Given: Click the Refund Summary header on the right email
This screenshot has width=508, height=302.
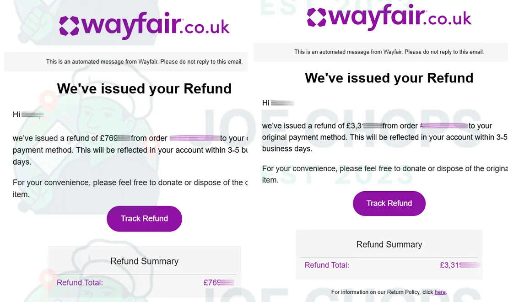Looking at the screenshot, I should tap(389, 244).
